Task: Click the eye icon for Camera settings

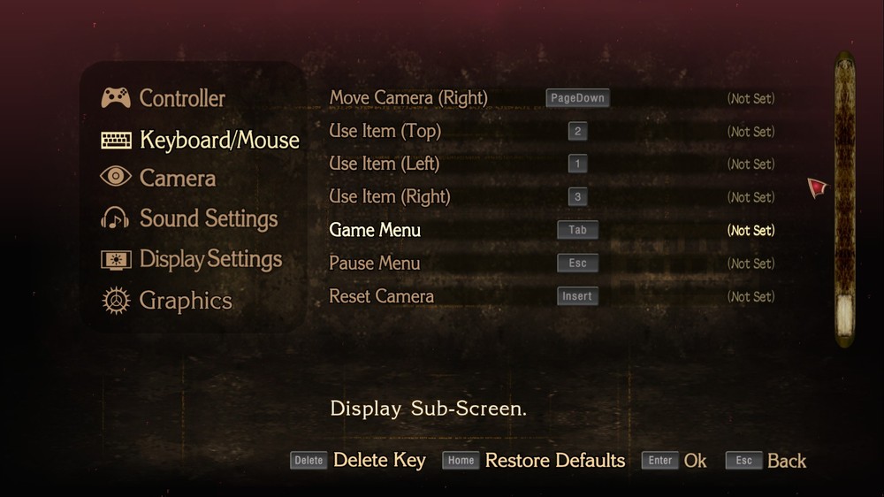Action: [116, 177]
